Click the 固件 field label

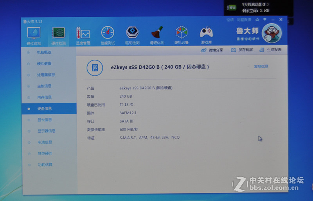91,113
